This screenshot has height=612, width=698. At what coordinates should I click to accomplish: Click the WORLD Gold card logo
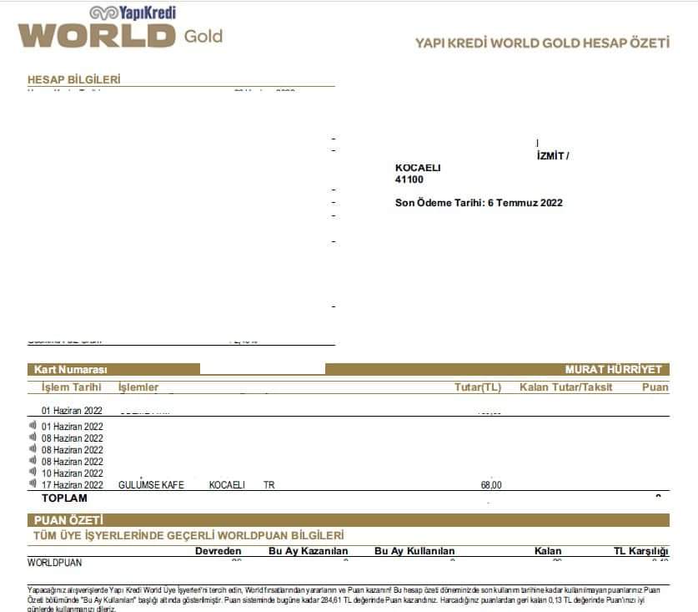click(120, 35)
